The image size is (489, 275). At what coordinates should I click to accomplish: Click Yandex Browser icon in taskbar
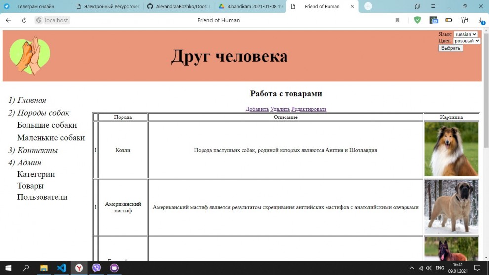click(79, 268)
